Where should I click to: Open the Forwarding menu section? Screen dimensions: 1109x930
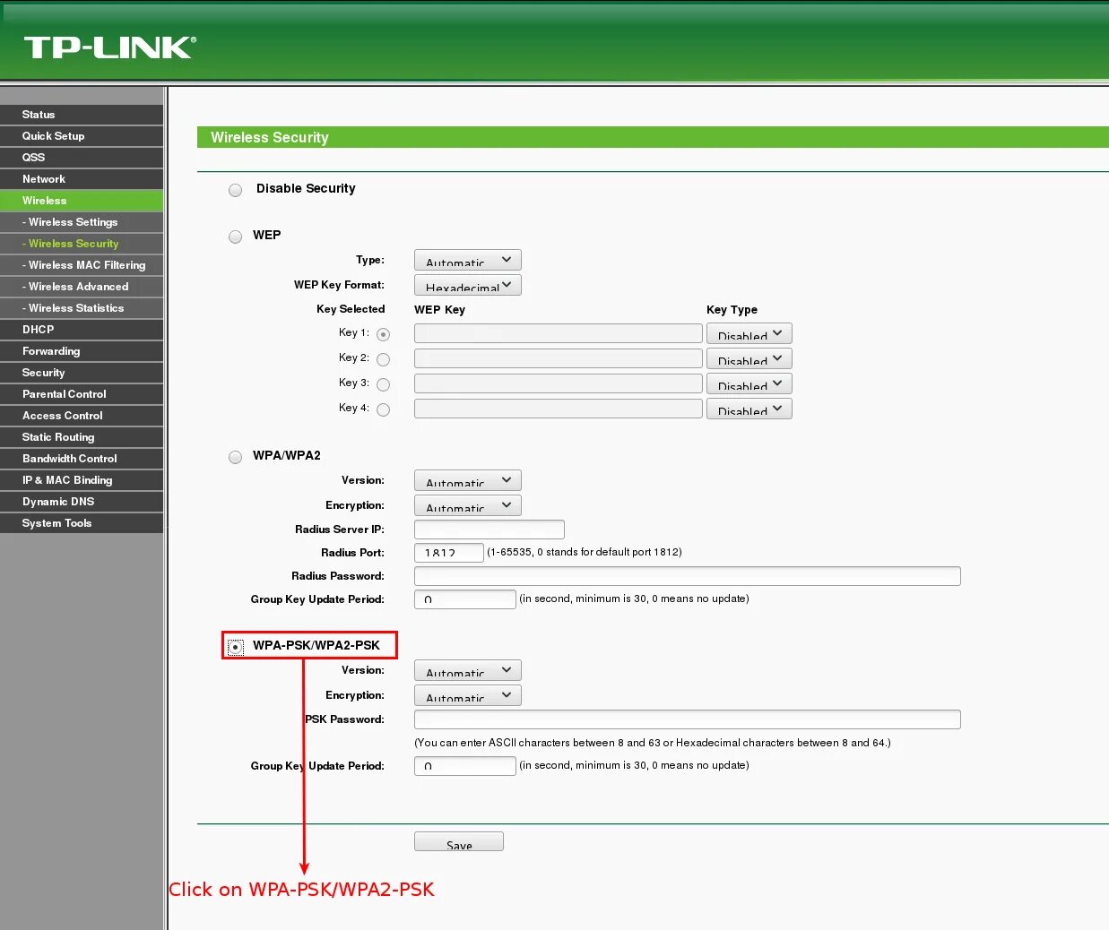pos(82,351)
